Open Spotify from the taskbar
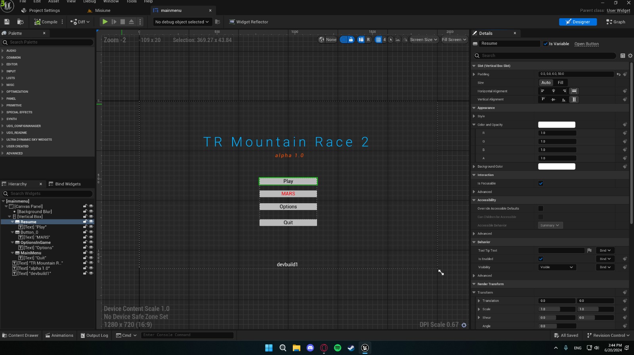The height and width of the screenshot is (355, 634). tap(338, 348)
